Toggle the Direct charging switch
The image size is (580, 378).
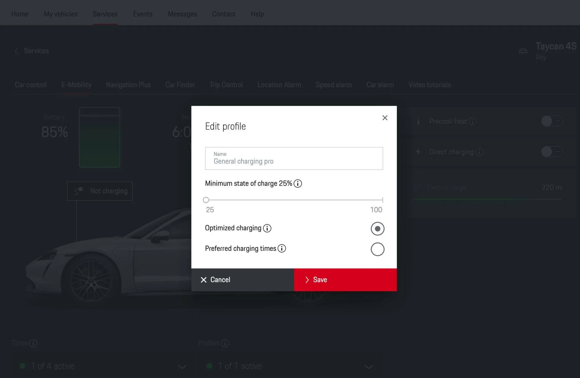(552, 152)
